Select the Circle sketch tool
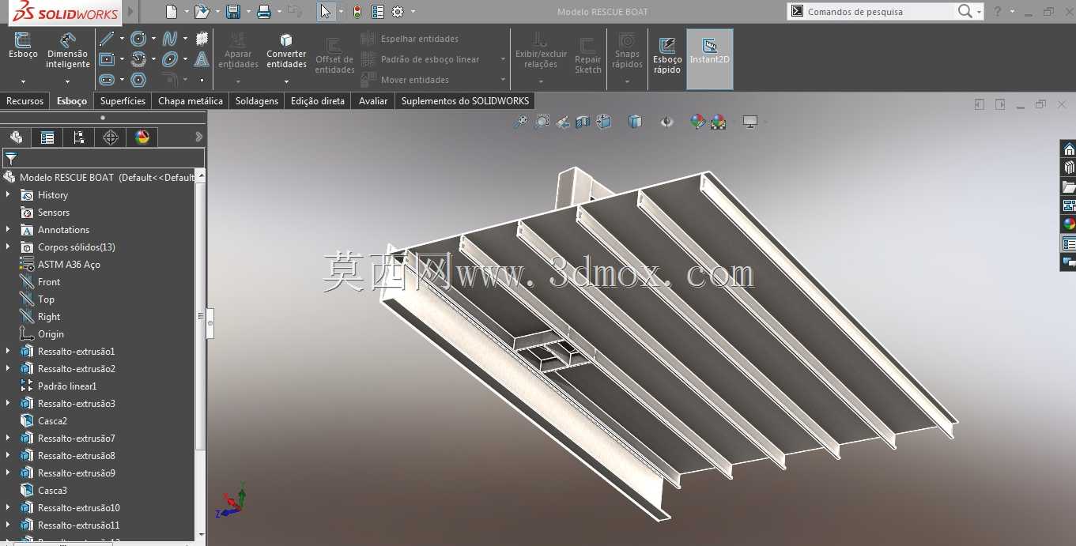Image resolution: width=1076 pixels, height=546 pixels. pos(138,39)
